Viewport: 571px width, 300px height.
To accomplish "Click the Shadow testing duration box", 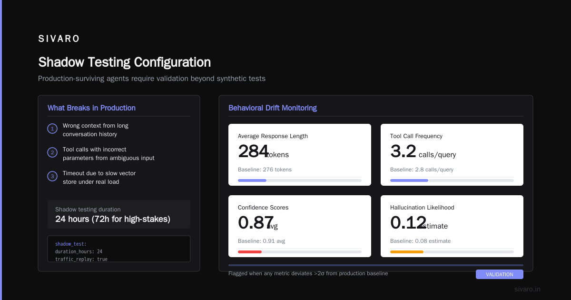I will click(x=119, y=214).
